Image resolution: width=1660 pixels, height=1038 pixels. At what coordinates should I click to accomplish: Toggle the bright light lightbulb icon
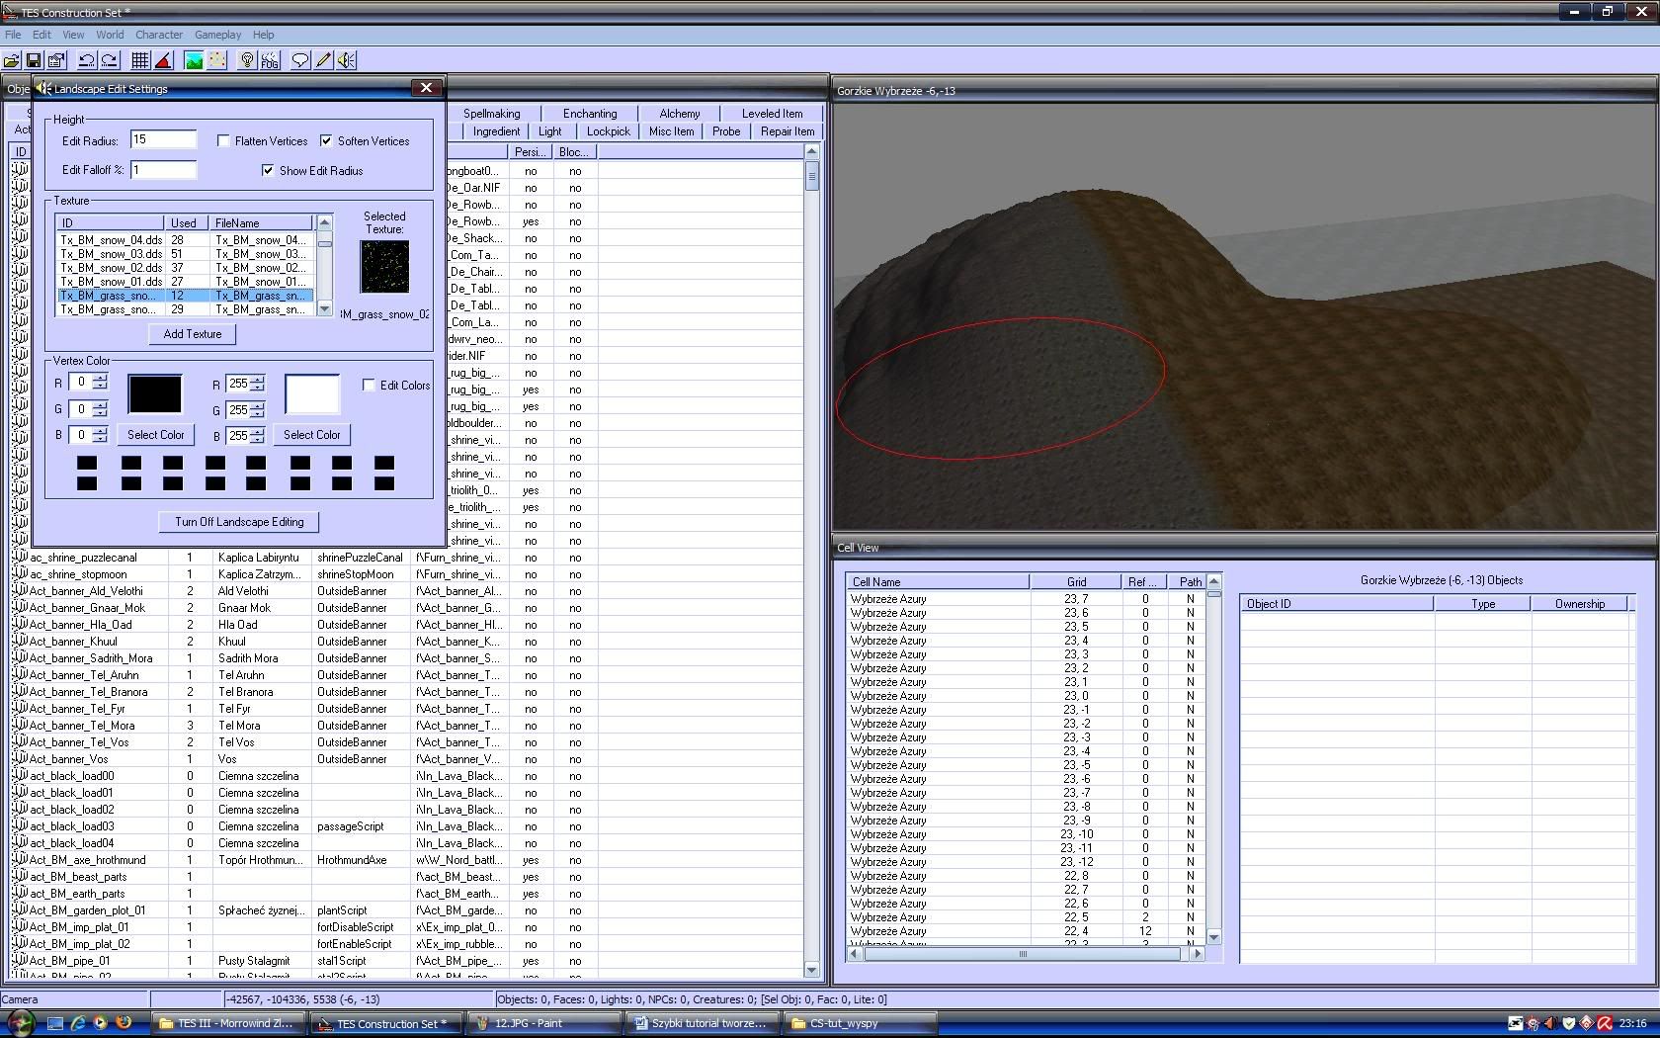(247, 60)
